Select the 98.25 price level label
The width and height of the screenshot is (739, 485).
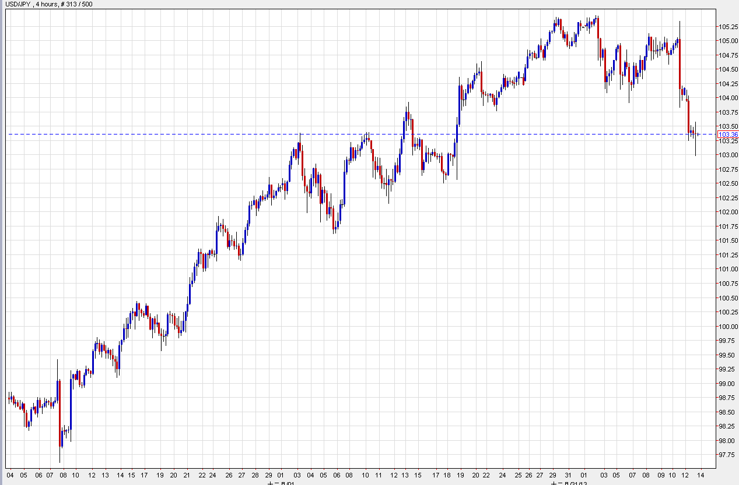(x=727, y=426)
